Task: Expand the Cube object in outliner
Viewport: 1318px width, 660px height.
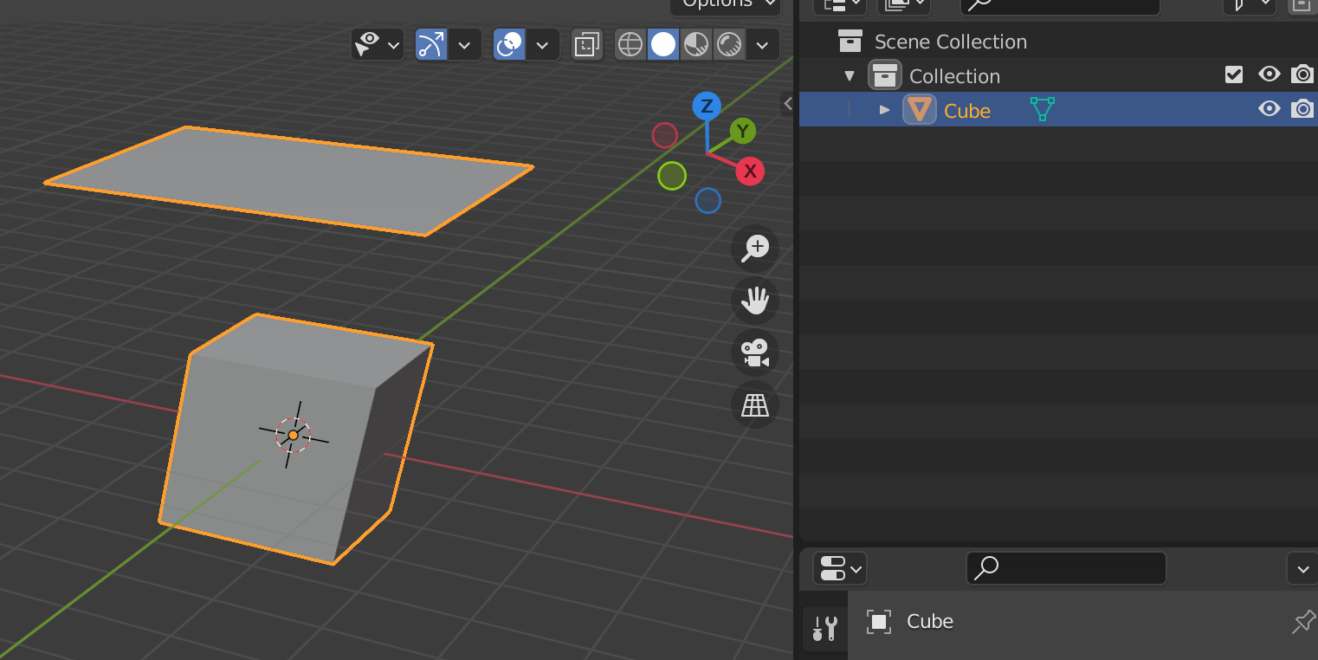Action: [884, 110]
